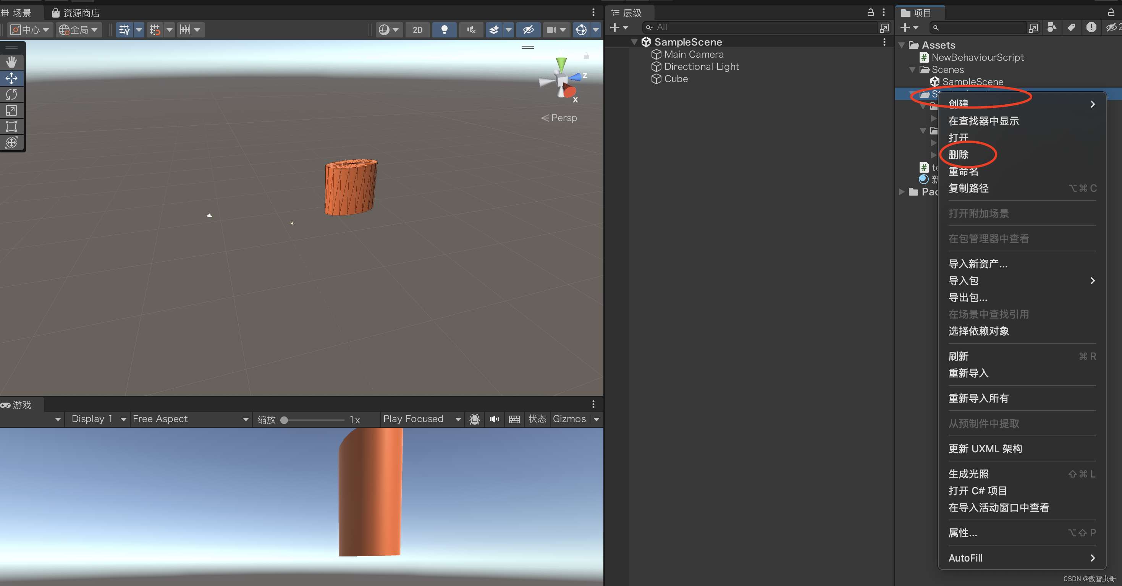
Task: Click the Cube object icon in hierarchy
Action: click(x=656, y=79)
